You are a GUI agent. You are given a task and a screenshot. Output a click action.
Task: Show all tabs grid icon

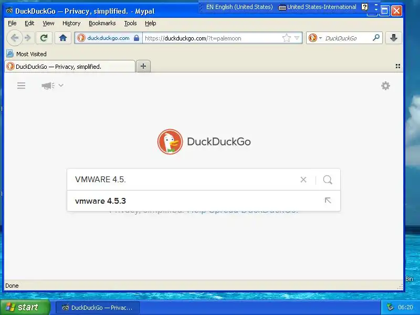[398, 66]
